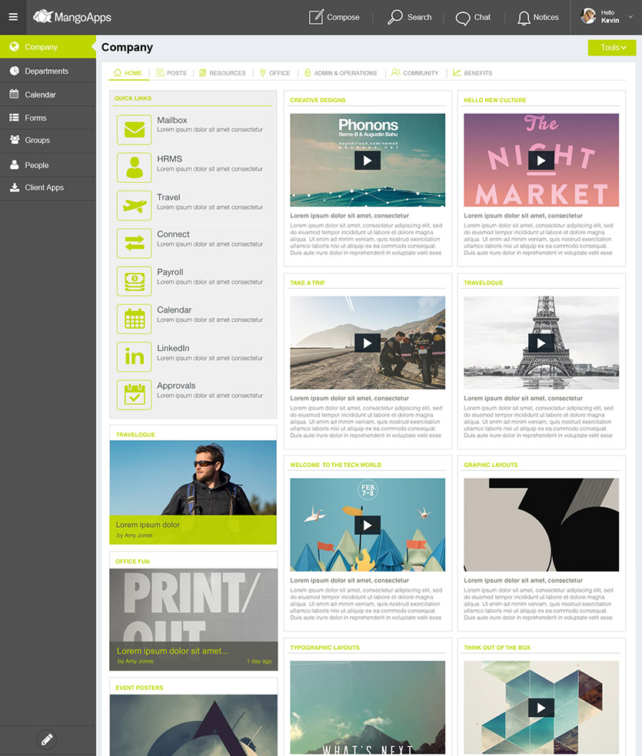The image size is (642, 756).
Task: Click the HRMS person icon
Action: [135, 167]
